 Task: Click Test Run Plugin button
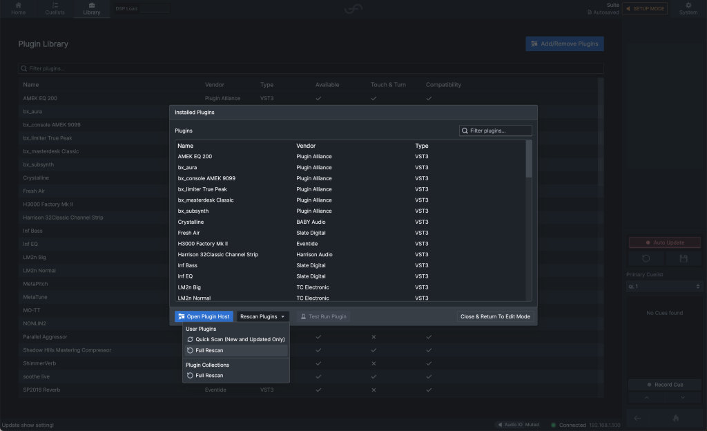point(324,316)
